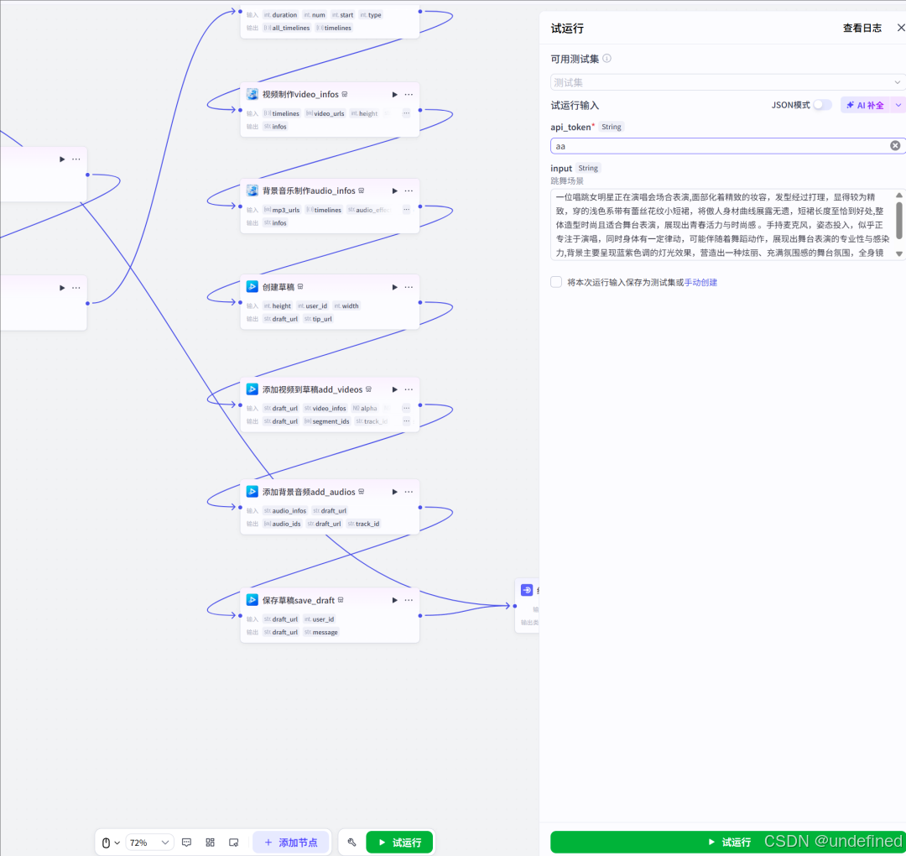Click the 添加节点 button

(x=291, y=843)
